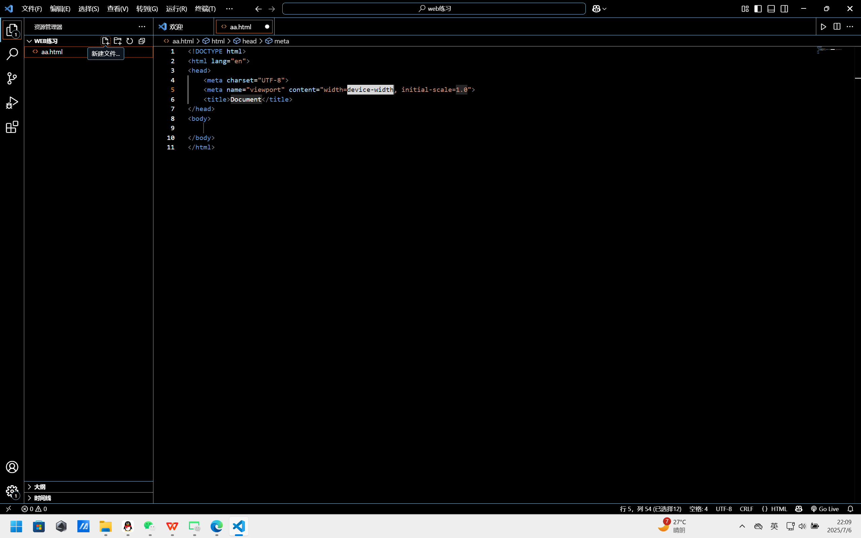This screenshot has width=861, height=538.
Task: Open the 终端(T) menu
Action: tap(205, 9)
